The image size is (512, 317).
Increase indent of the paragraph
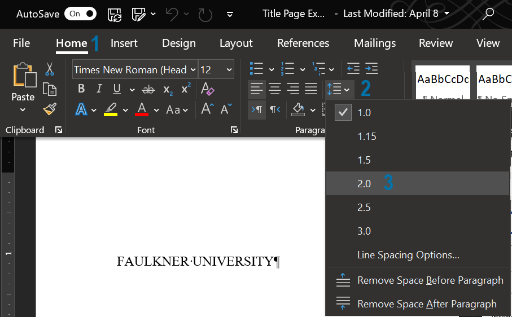(371, 69)
